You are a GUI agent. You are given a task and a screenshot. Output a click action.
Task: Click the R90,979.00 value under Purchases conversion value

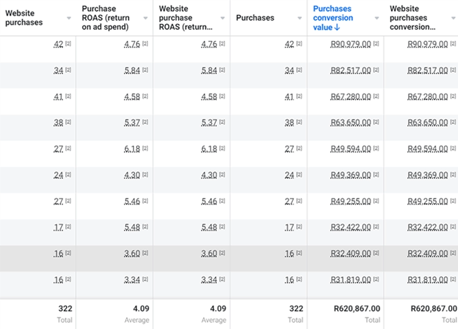tap(350, 44)
